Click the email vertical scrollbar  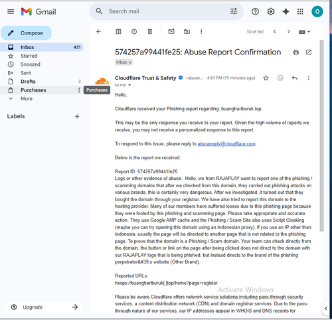click(322, 136)
